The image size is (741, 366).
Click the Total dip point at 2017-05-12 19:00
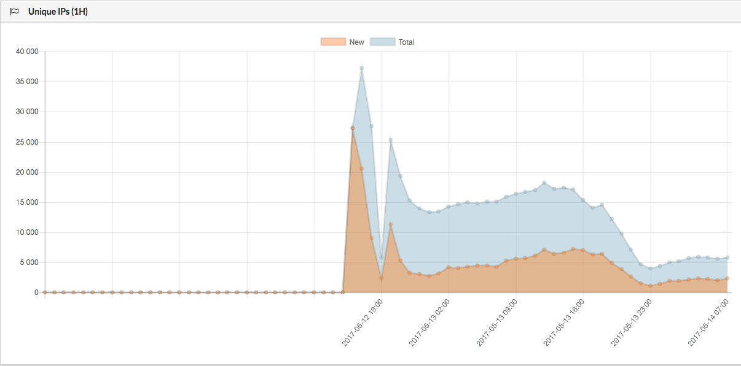(x=381, y=257)
